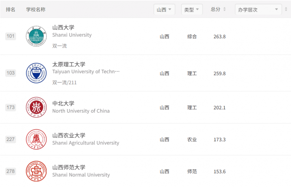Click the North University of China logo

click(x=36, y=107)
